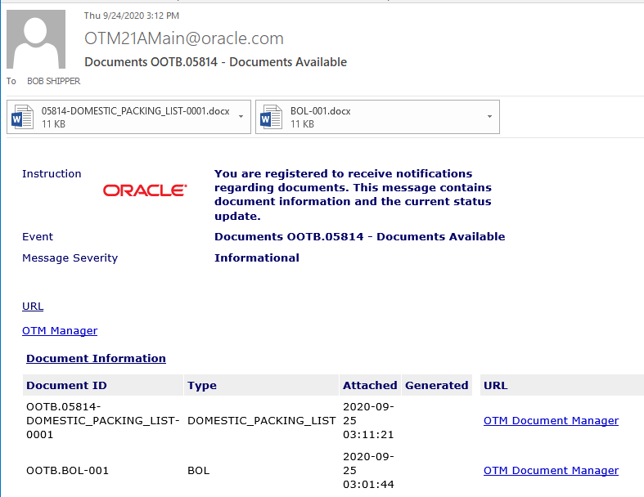Image resolution: width=644 pixels, height=497 pixels.
Task: Click the registered notifications instruction paragraph
Action: tap(353, 195)
